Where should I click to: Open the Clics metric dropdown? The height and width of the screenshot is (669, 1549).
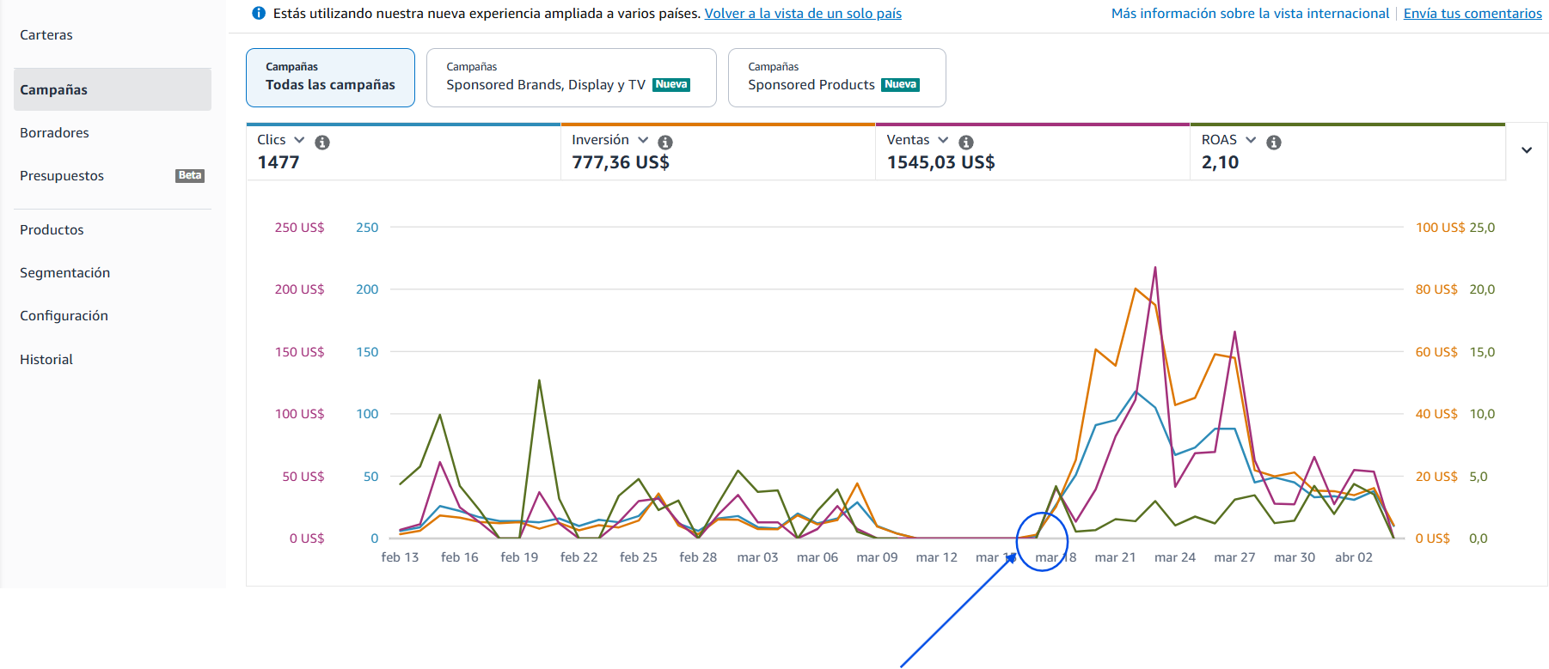click(299, 140)
